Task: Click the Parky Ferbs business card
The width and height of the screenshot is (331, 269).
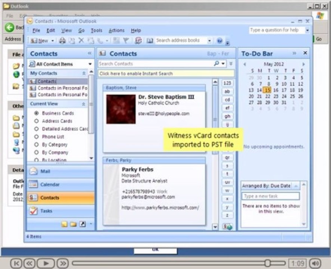Action: pos(154,191)
